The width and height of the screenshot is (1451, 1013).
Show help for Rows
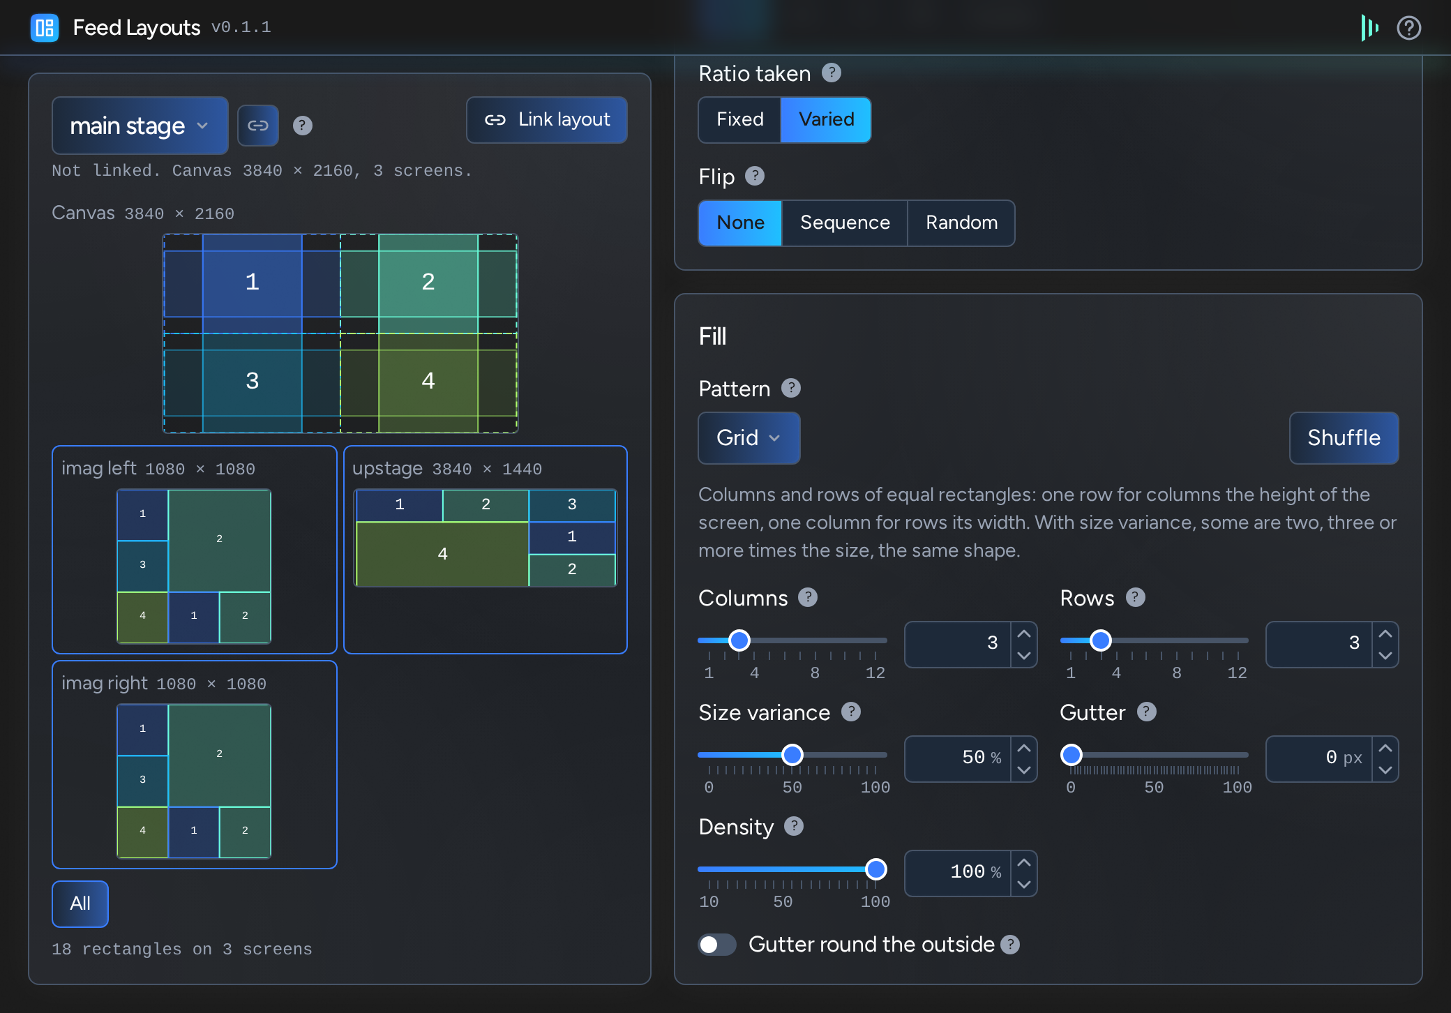tap(1136, 597)
